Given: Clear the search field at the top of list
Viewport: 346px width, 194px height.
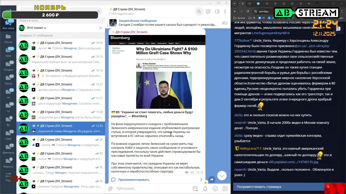Looking at the screenshot, I should tap(99, 11).
